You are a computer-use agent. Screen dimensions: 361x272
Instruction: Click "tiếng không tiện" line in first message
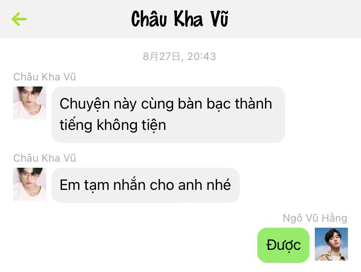click(x=113, y=125)
